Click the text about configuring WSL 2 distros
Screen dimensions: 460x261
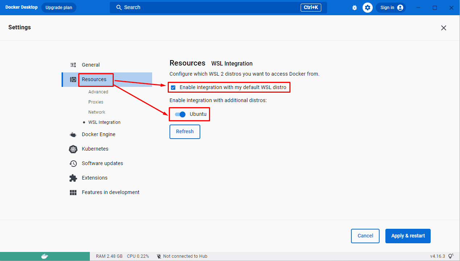click(244, 74)
